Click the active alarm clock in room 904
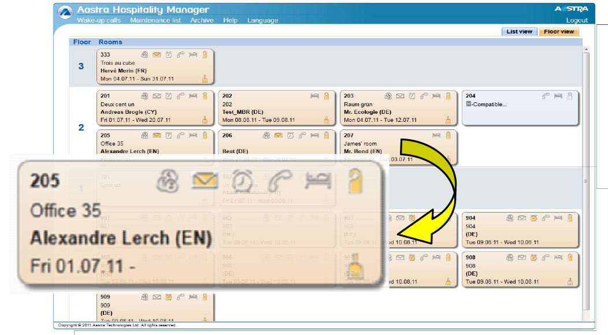This screenshot has height=335, width=608. (x=534, y=218)
